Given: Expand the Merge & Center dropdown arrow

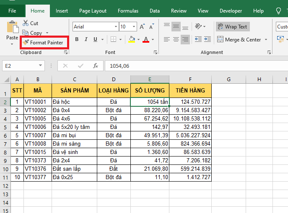Looking at the screenshot, I should tap(265, 40).
